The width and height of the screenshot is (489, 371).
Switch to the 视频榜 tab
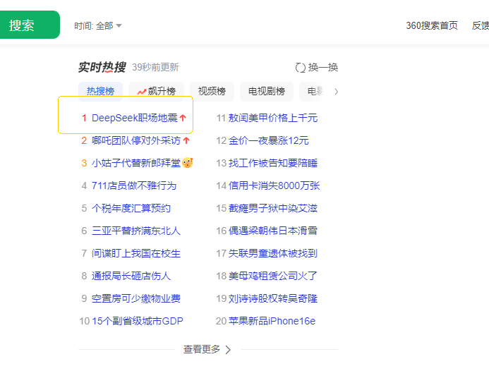click(212, 92)
